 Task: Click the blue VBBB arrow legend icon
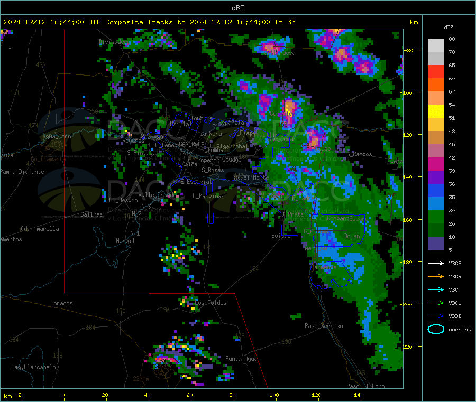(436, 316)
